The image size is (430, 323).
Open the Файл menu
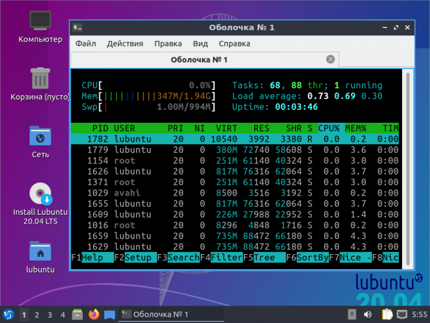click(86, 43)
